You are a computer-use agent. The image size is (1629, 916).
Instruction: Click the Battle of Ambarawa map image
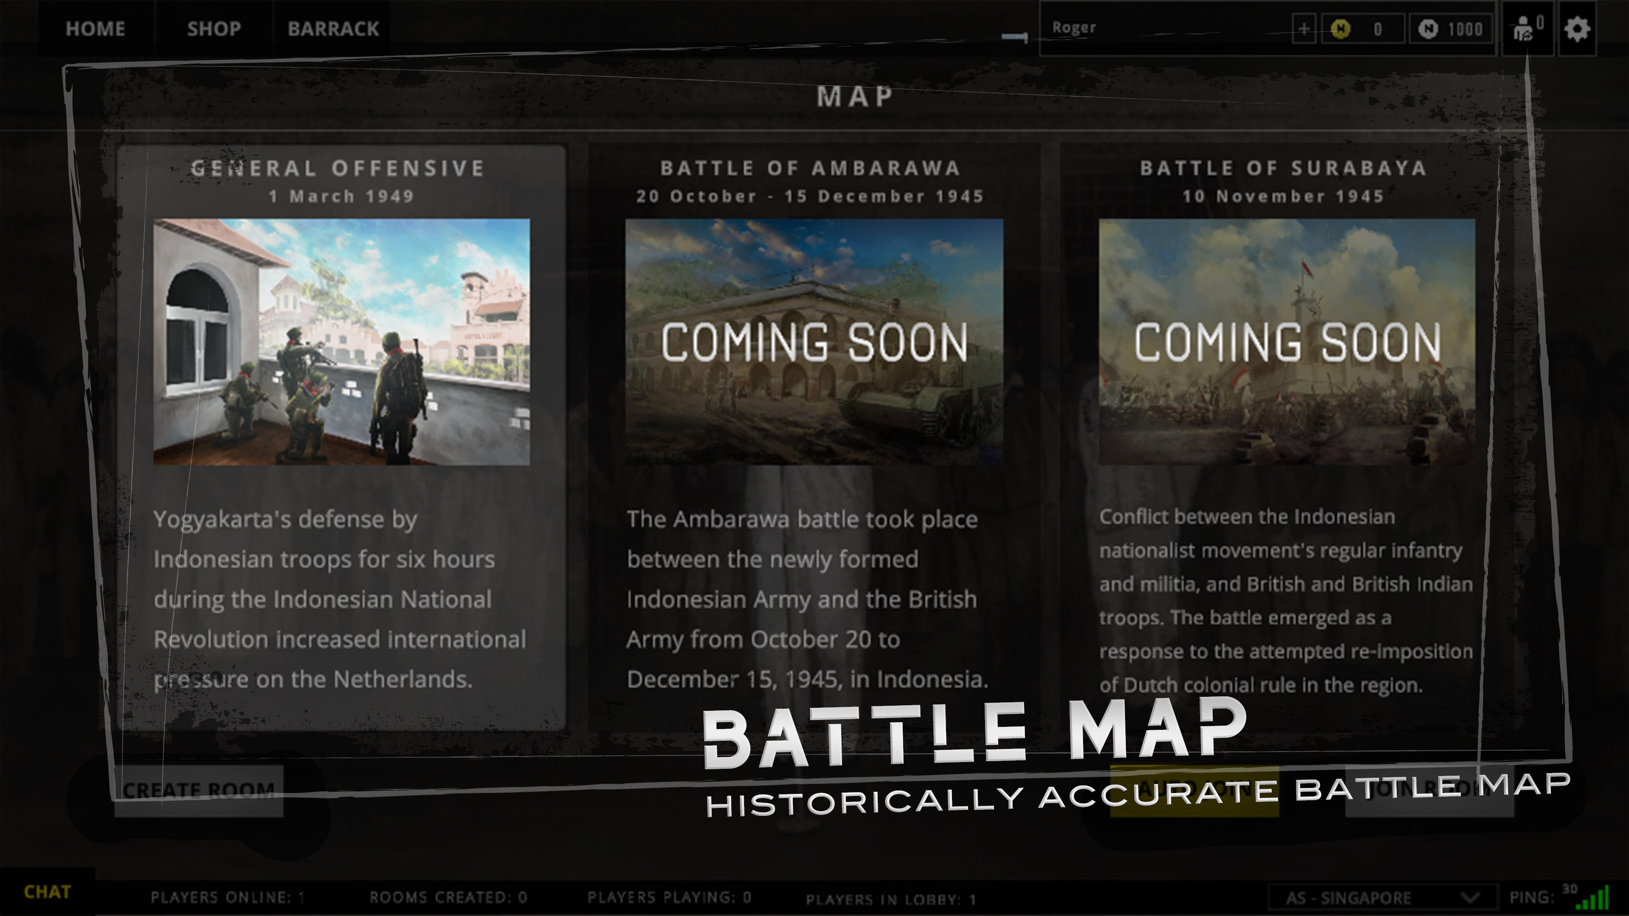point(814,341)
